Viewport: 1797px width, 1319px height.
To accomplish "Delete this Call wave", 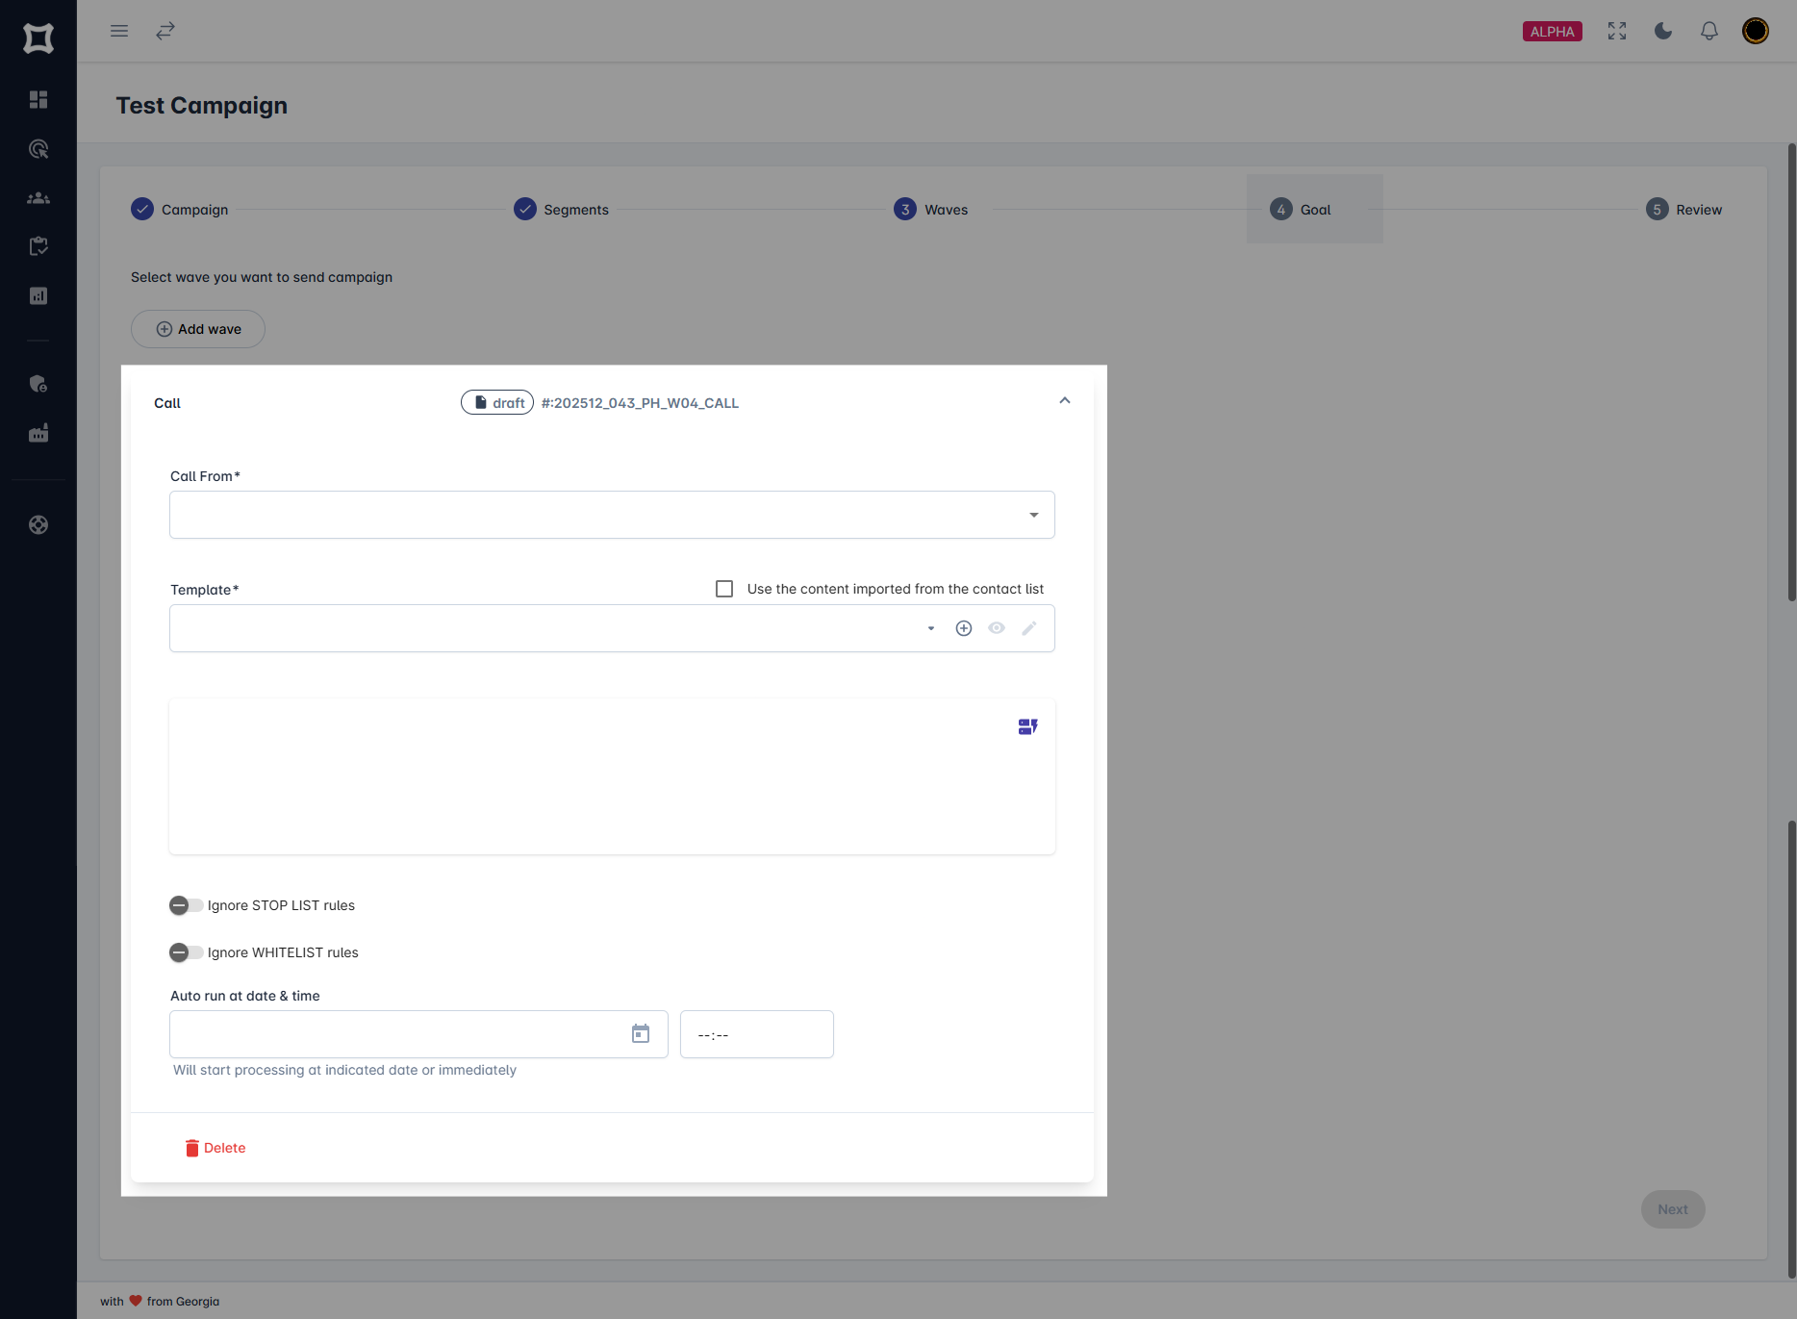I will click(215, 1147).
